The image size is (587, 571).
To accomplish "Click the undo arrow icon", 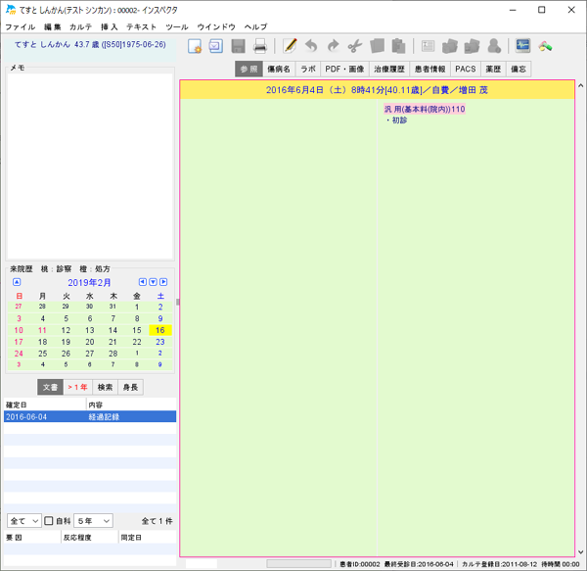I will coord(311,46).
